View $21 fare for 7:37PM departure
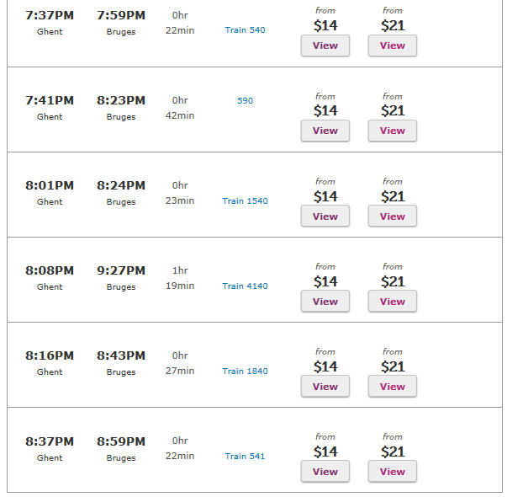The height and width of the screenshot is (497, 507). click(x=392, y=45)
